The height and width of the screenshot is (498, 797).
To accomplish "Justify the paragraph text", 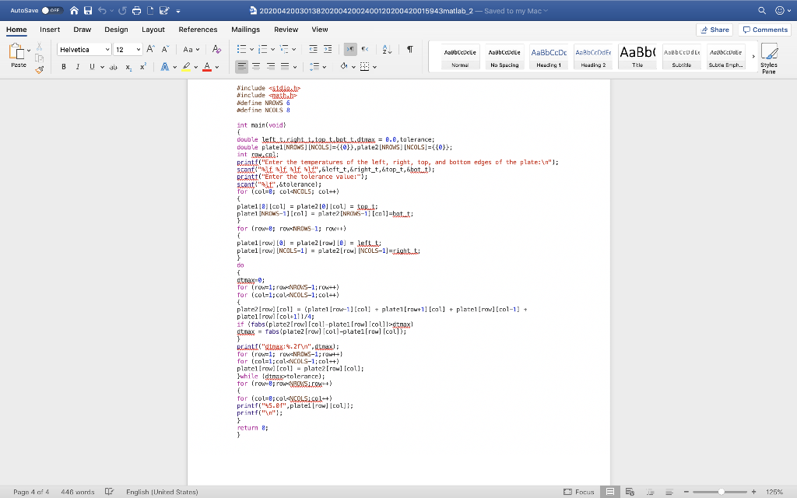I will (x=285, y=67).
